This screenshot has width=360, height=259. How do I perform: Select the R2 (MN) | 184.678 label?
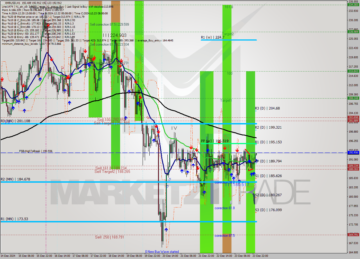15,179
